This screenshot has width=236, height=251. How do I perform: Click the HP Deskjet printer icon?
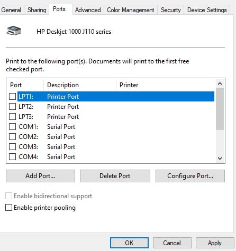click(14, 31)
